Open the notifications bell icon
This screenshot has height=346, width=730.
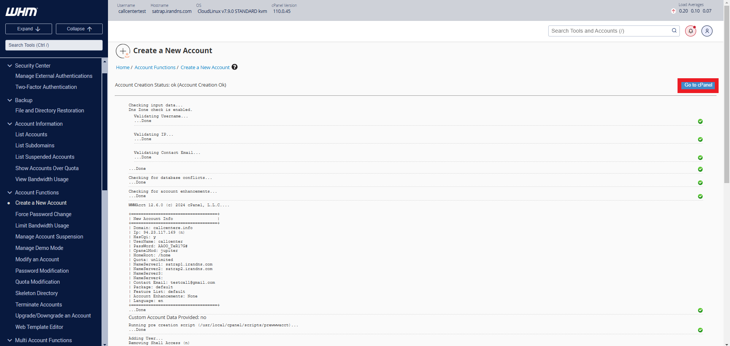(x=690, y=31)
